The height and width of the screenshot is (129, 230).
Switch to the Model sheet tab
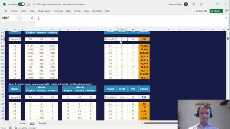[42, 123]
